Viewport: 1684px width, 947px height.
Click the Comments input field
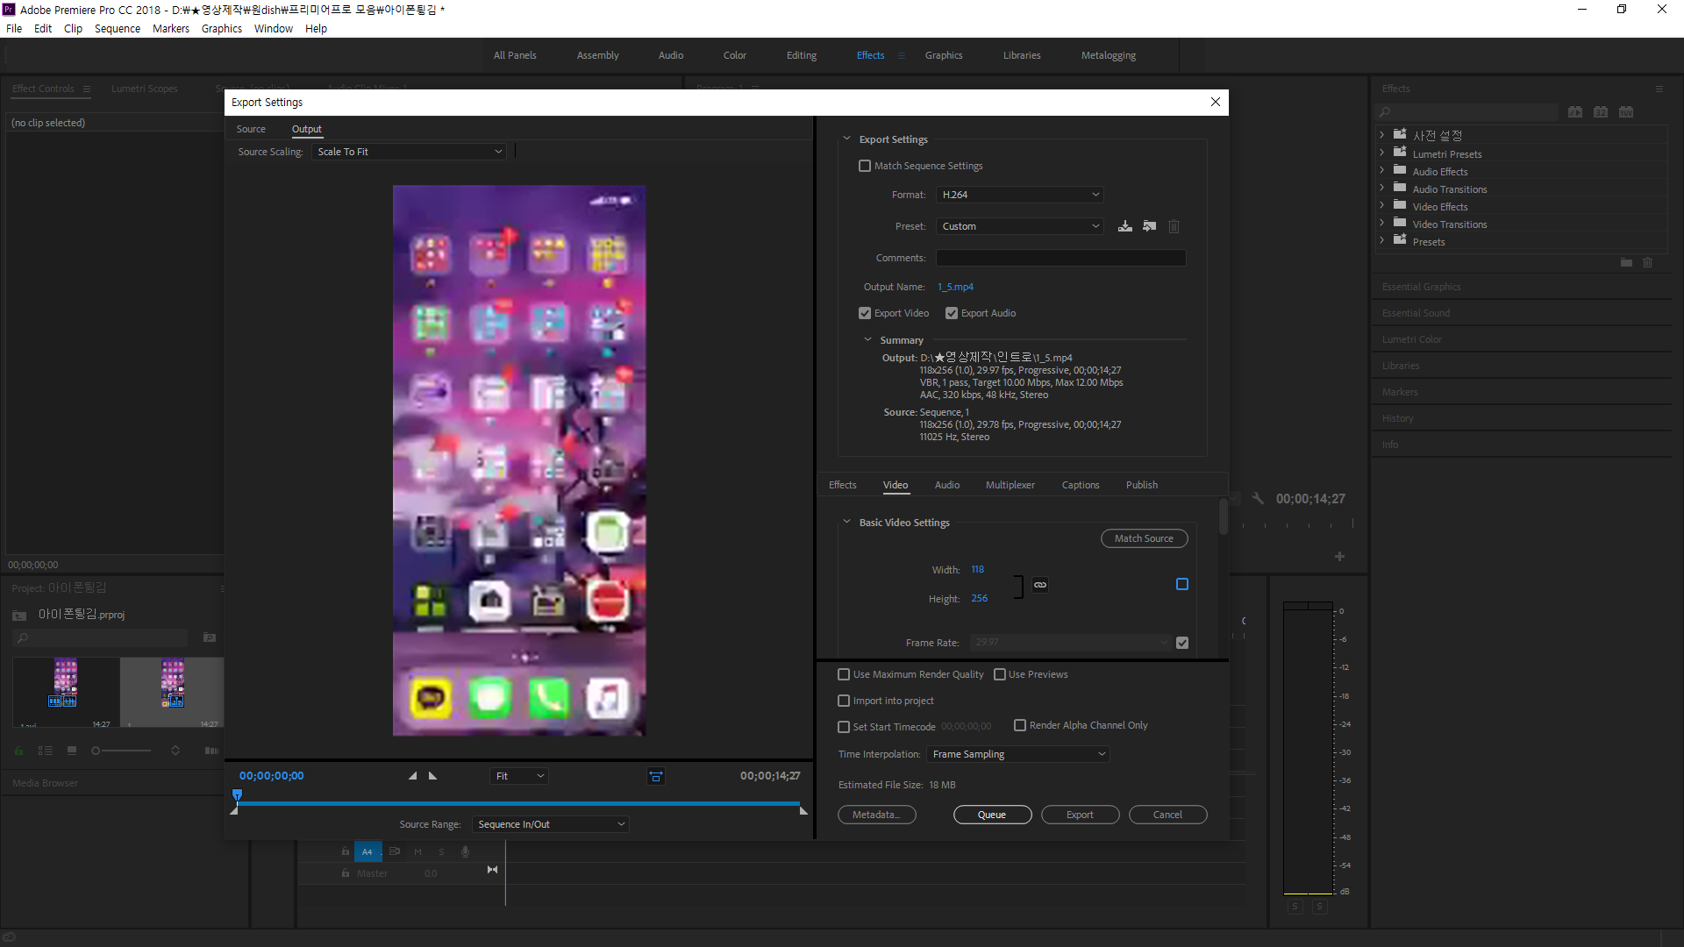click(1060, 258)
